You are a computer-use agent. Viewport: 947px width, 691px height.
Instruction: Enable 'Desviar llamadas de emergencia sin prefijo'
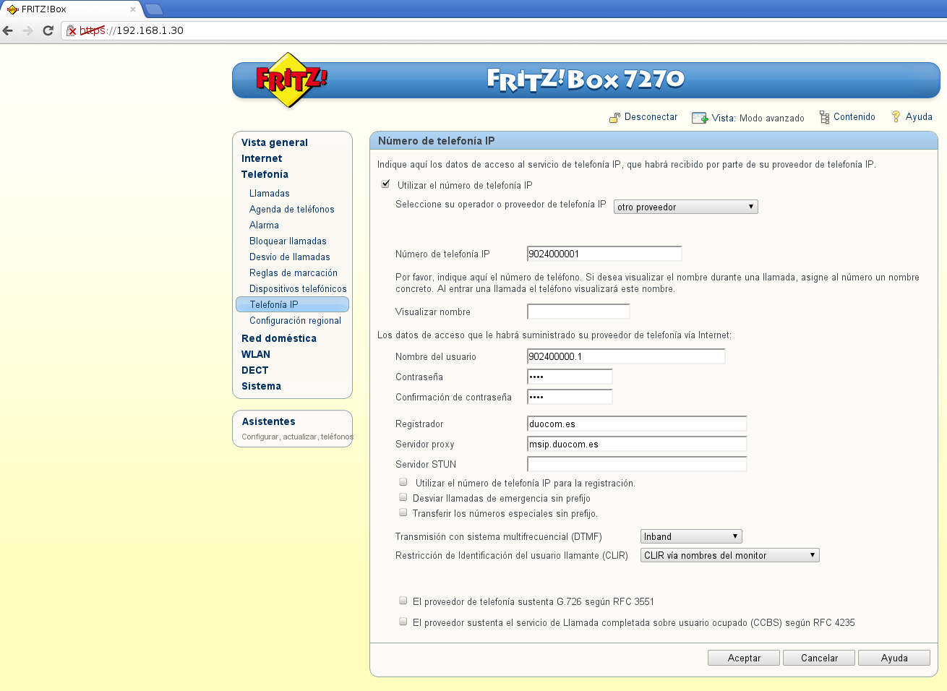coord(403,497)
